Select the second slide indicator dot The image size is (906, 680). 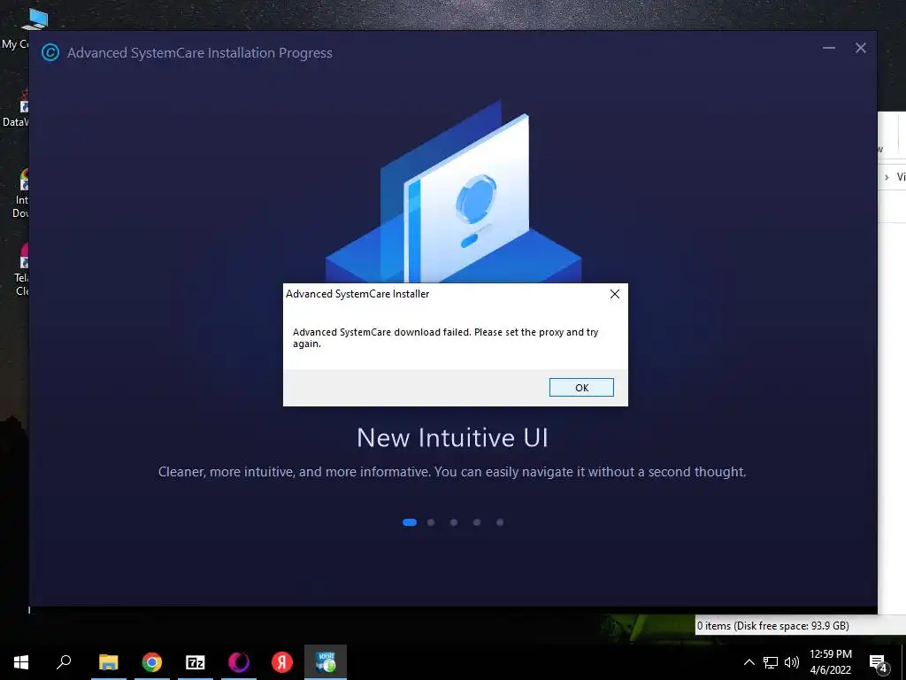pos(431,522)
